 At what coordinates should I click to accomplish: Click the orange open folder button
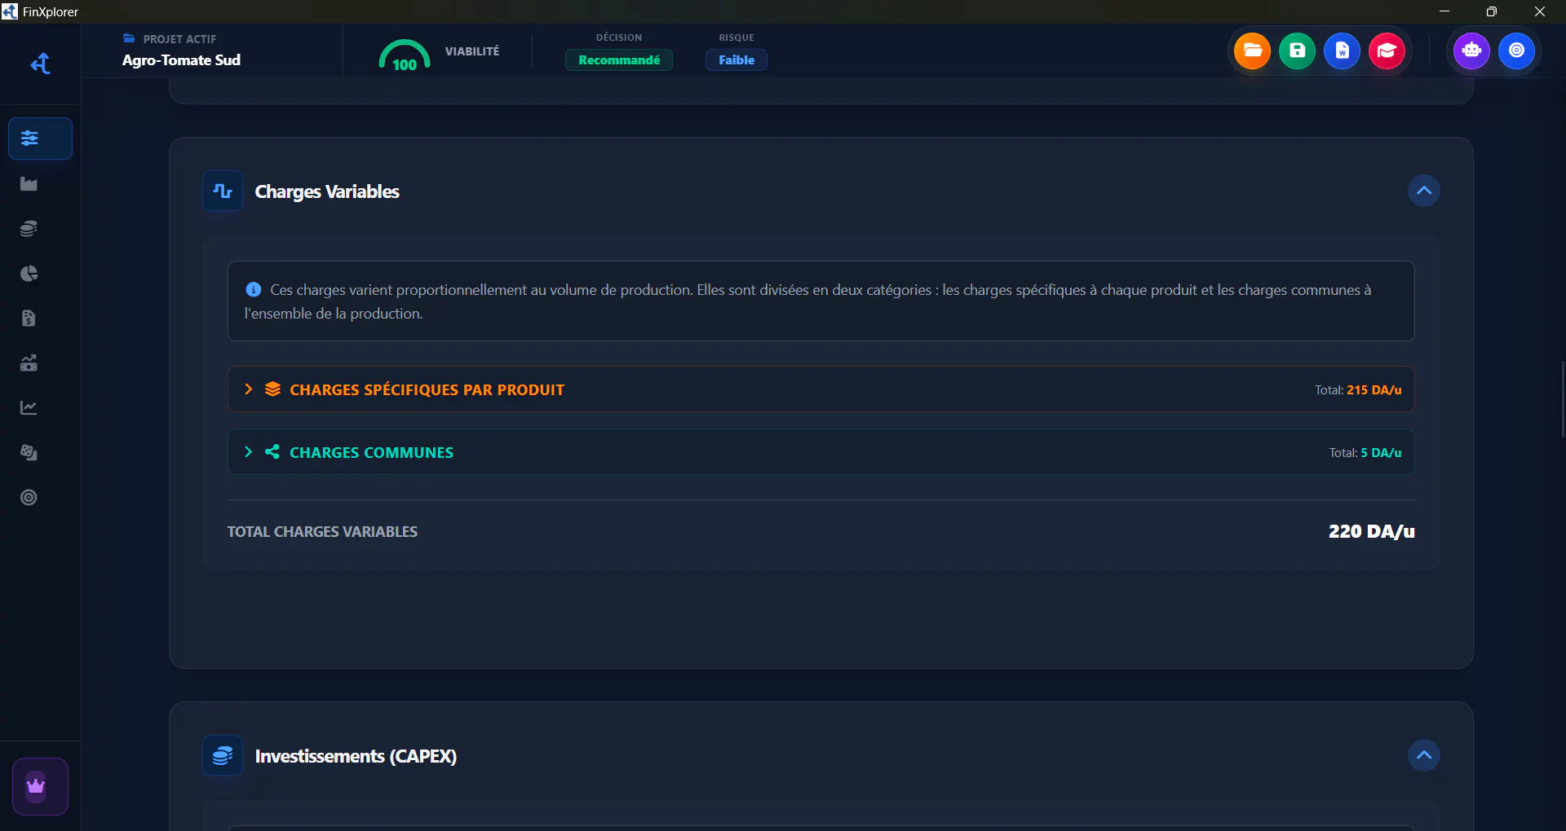pyautogui.click(x=1252, y=51)
